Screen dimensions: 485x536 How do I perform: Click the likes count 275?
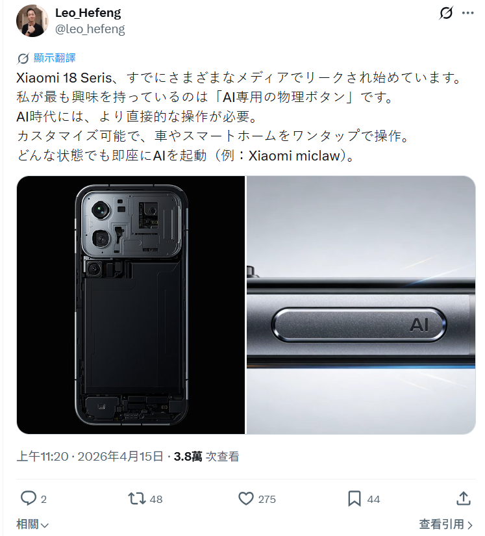267,499
